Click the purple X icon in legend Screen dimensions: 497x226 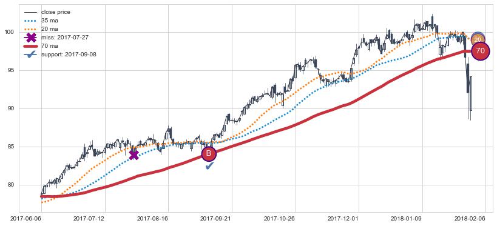coord(31,38)
